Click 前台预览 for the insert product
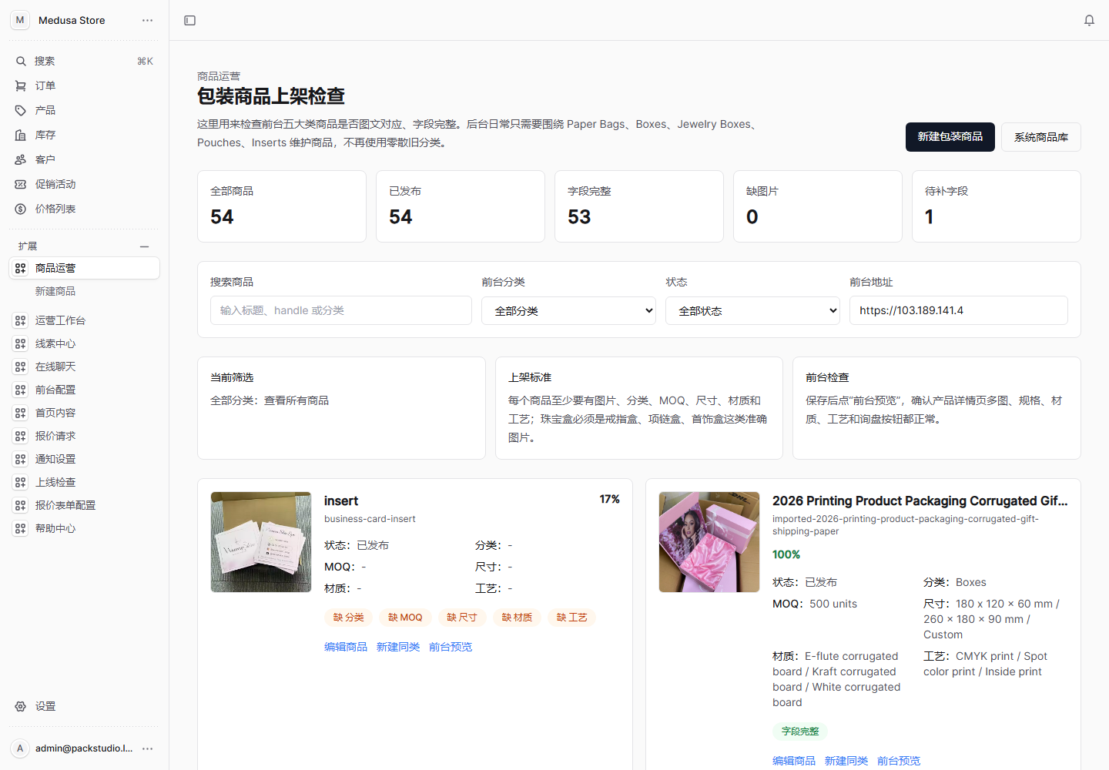 [x=451, y=647]
